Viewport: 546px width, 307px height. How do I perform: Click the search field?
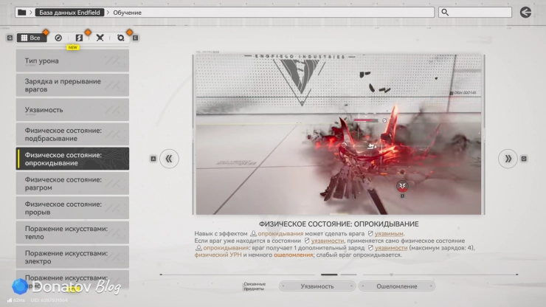point(475,13)
